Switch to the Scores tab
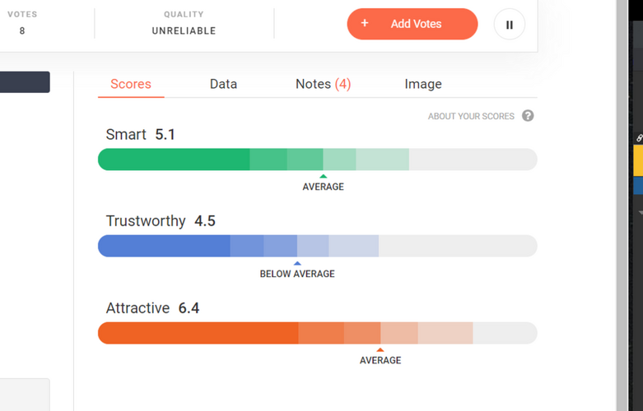The image size is (643, 411). pyautogui.click(x=131, y=84)
